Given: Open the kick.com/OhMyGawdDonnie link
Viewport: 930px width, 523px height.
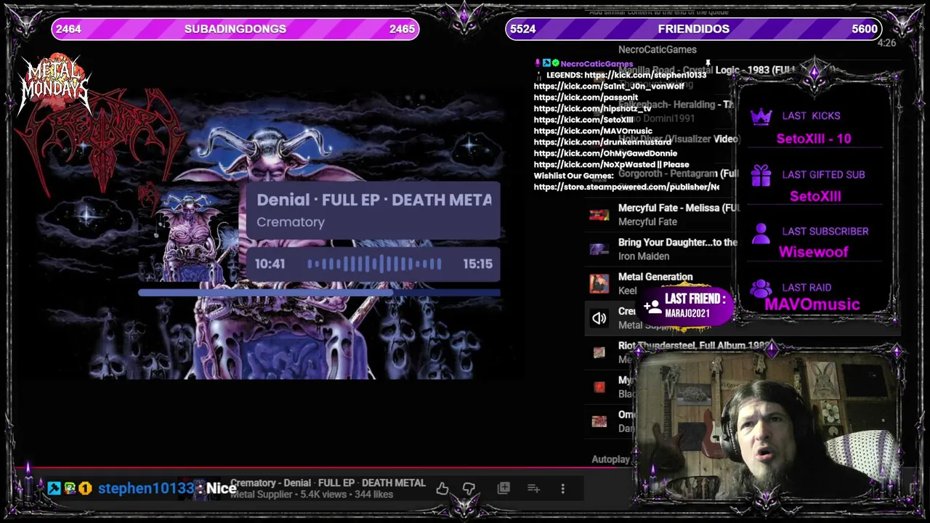Looking at the screenshot, I should [605, 153].
